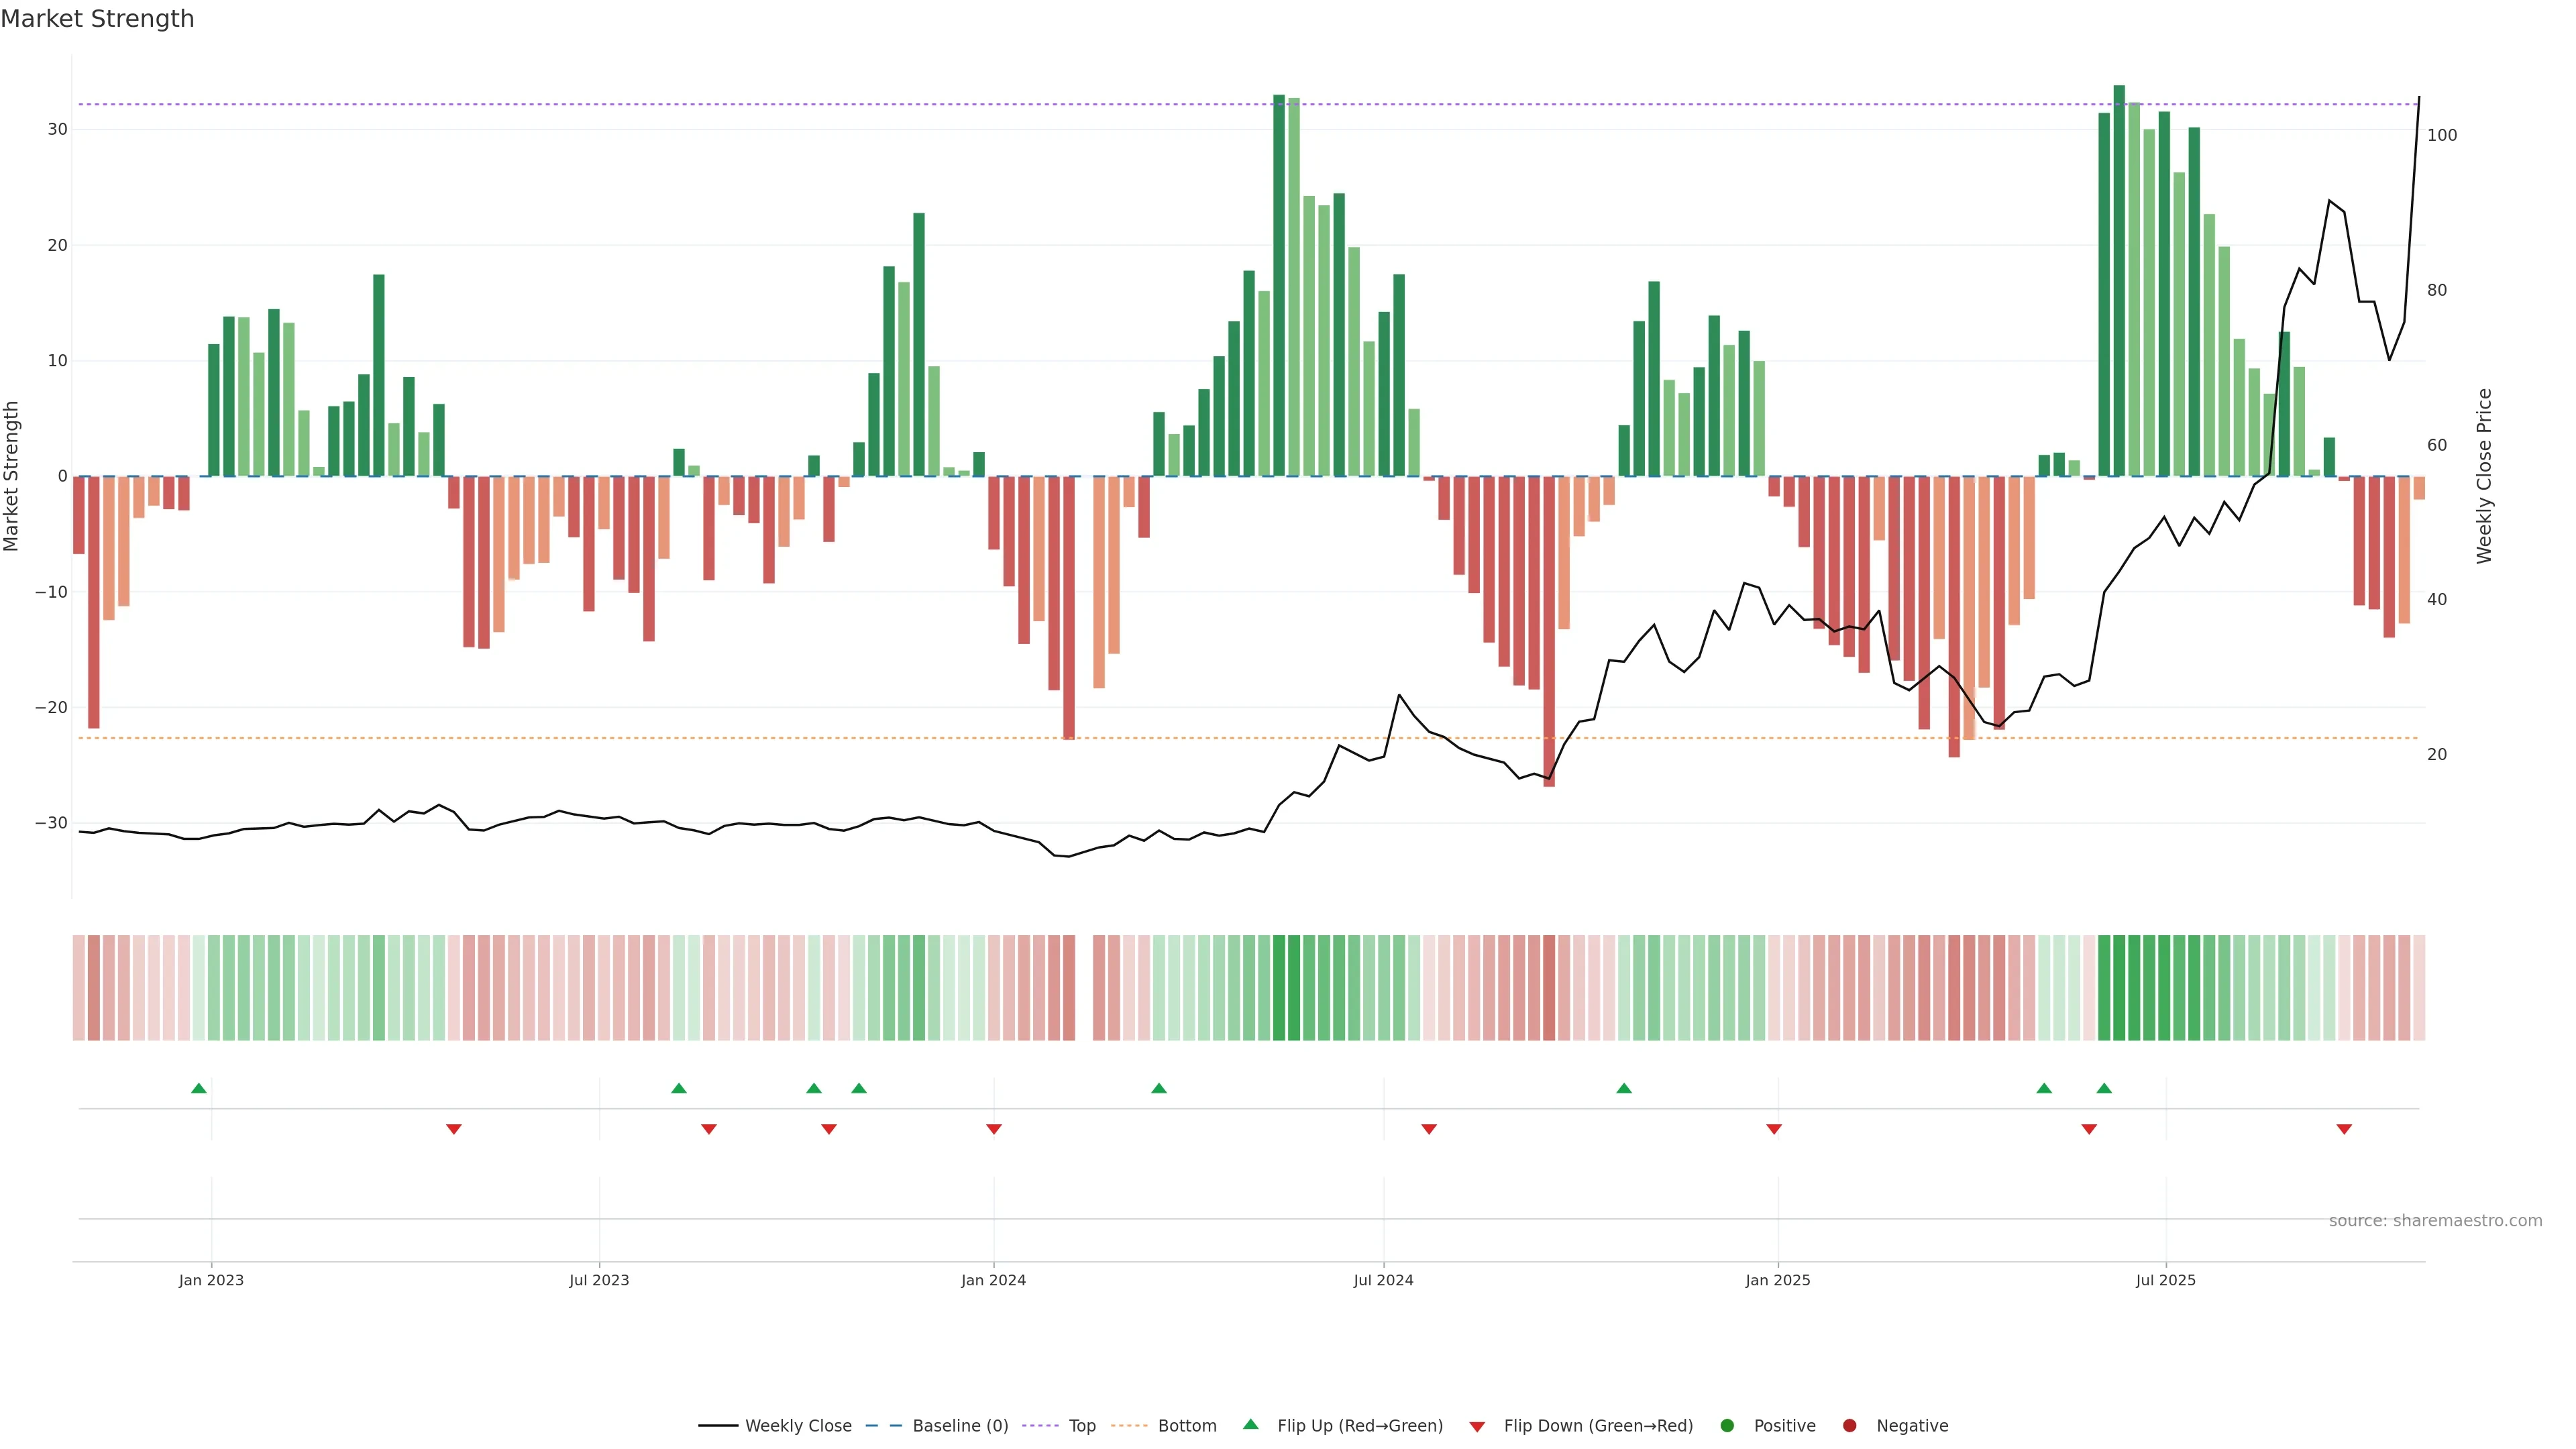
Task: Click the green flip-up marker before Jul 2025
Action: tap(2104, 1088)
